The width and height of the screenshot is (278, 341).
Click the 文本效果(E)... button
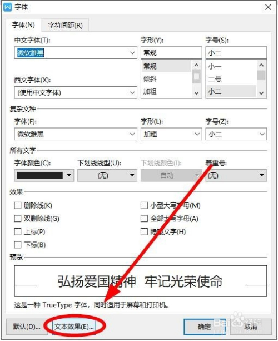[x=74, y=327]
